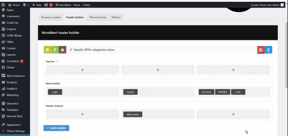Add element to Top bar right column
Image resolution: width=288 pixels, height=136 pixels.
233,70
